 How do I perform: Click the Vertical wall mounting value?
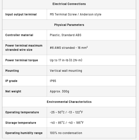coord(66,71)
